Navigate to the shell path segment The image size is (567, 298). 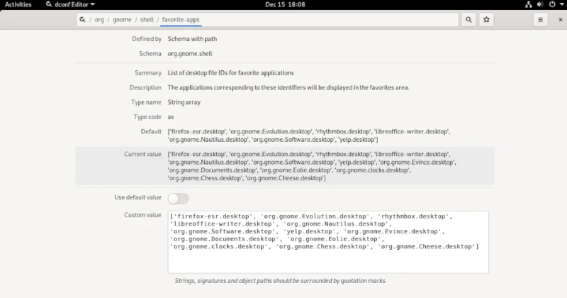[147, 20]
